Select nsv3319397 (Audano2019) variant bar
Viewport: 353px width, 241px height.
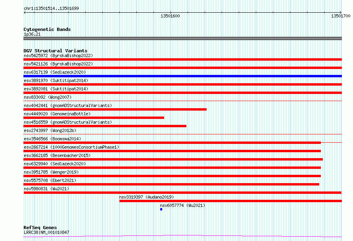(230, 201)
